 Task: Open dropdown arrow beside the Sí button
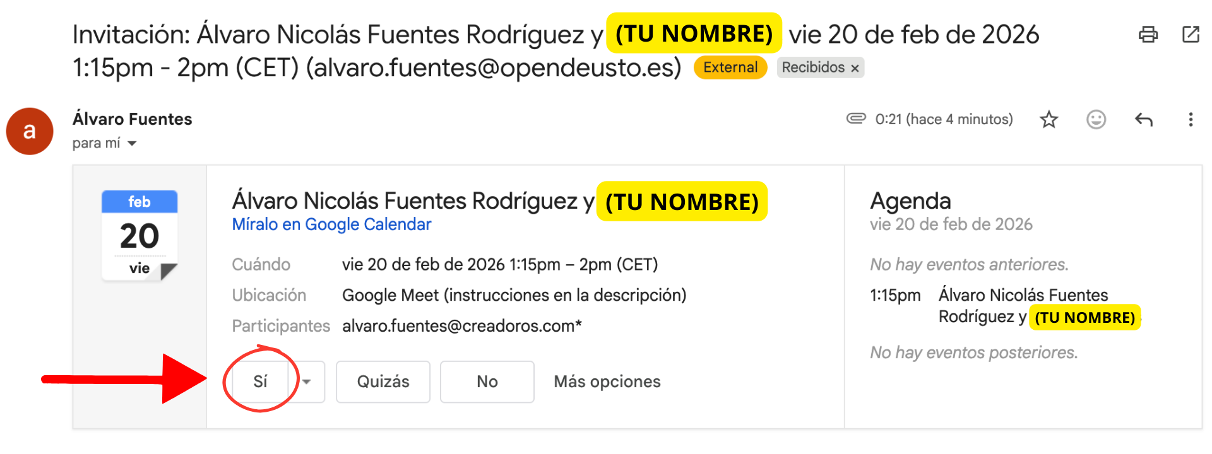[x=307, y=381]
